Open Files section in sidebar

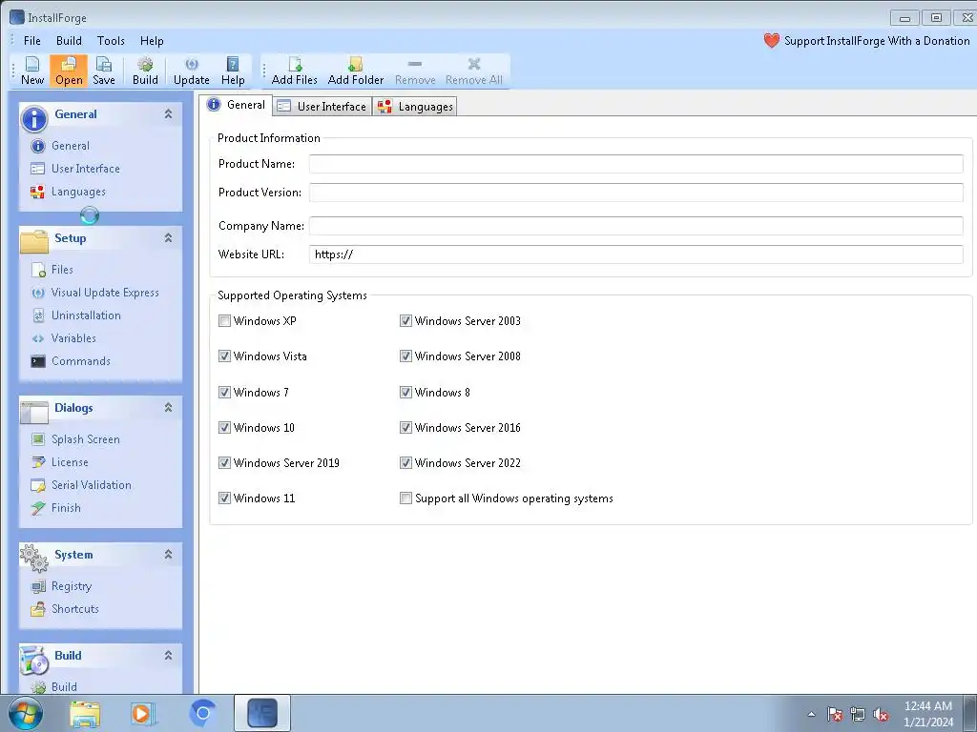52,270
